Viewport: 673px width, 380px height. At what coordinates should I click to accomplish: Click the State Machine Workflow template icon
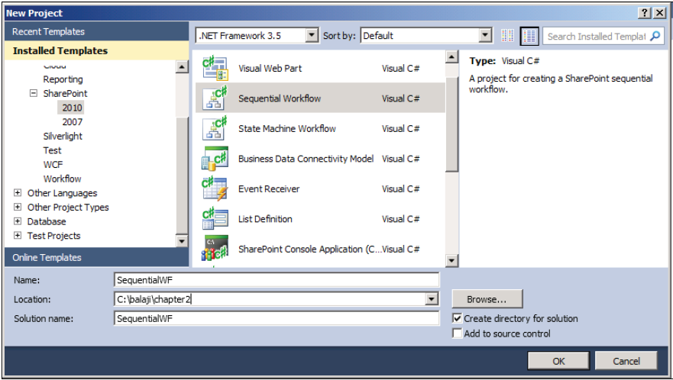[215, 128]
